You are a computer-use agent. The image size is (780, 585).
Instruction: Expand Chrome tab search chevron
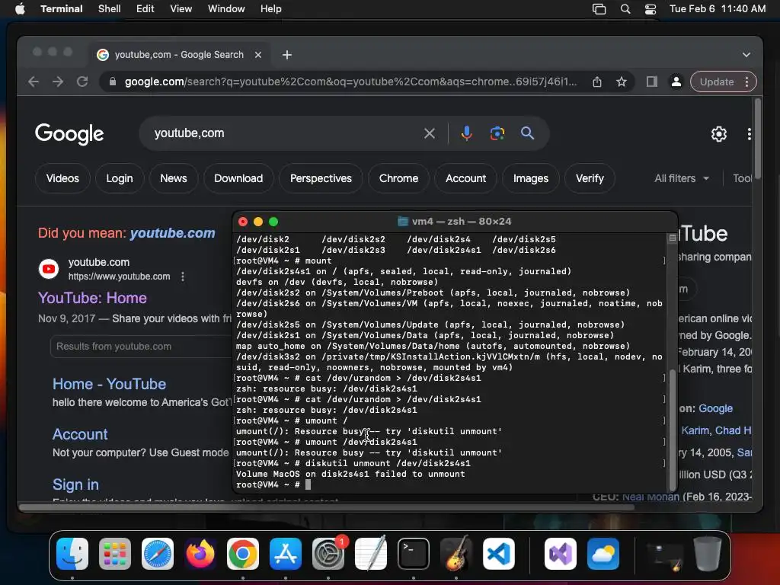pos(746,55)
